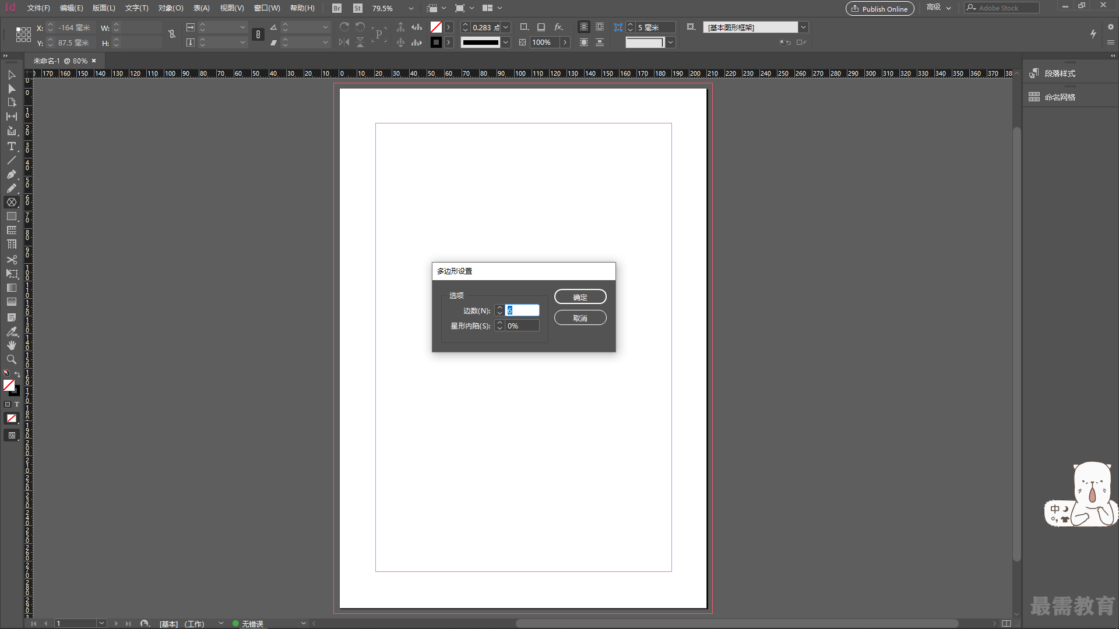Click the stroke color swatch in control bar
The image size is (1119, 629).
click(436, 43)
